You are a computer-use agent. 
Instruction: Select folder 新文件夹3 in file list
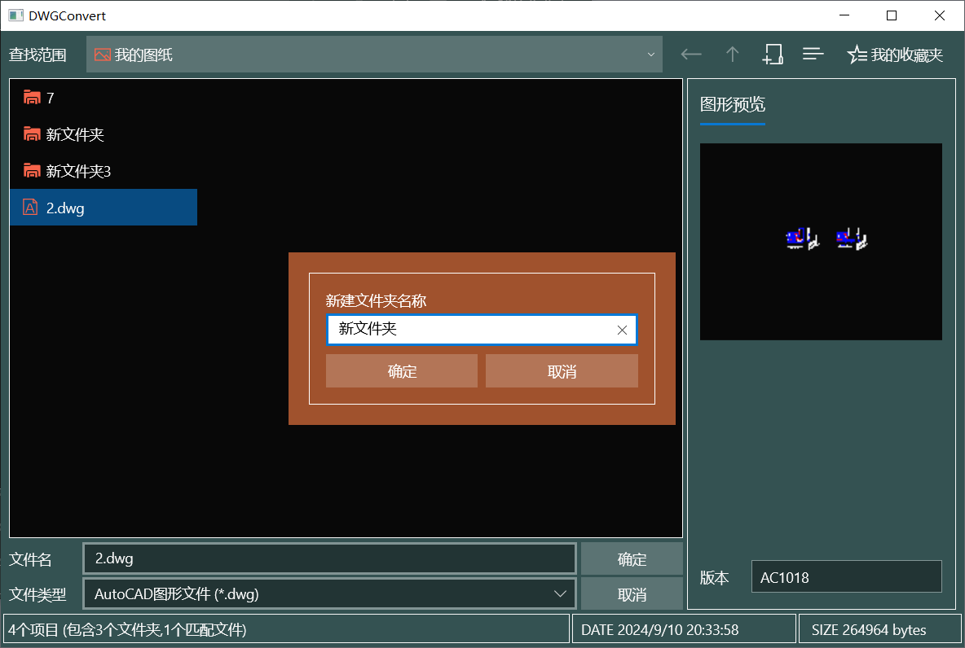[104, 171]
